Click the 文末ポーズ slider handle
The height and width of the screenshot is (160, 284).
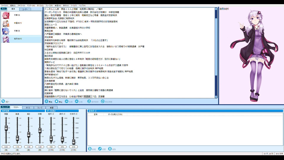(73, 142)
